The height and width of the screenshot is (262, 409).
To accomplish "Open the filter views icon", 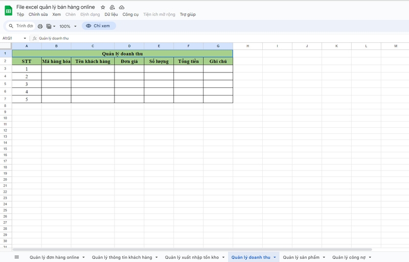I will point(49,26).
